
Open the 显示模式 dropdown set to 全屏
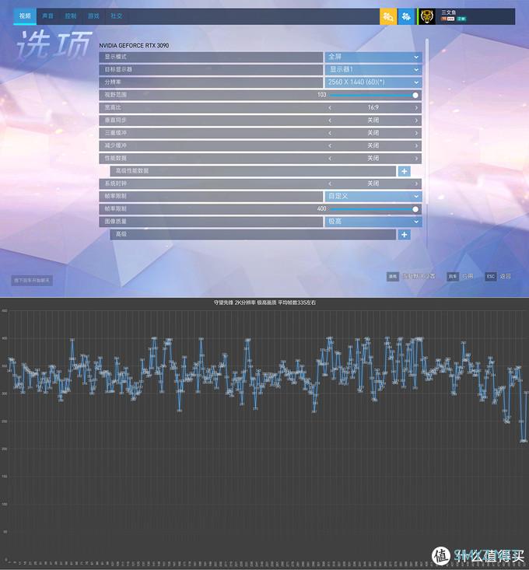coord(373,57)
